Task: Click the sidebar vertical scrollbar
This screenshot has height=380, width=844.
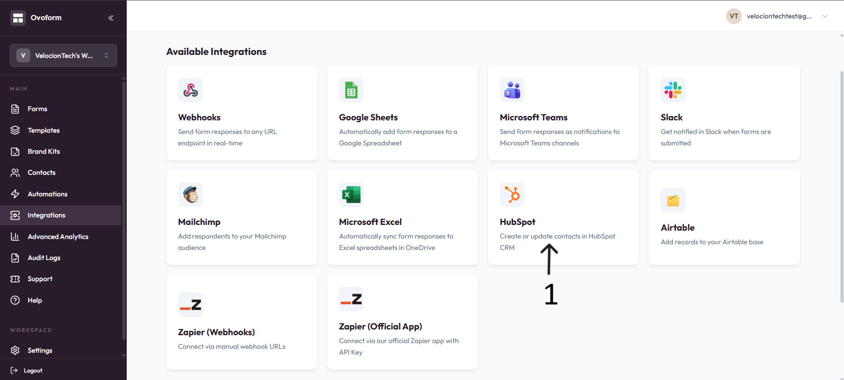Action: pos(124,211)
